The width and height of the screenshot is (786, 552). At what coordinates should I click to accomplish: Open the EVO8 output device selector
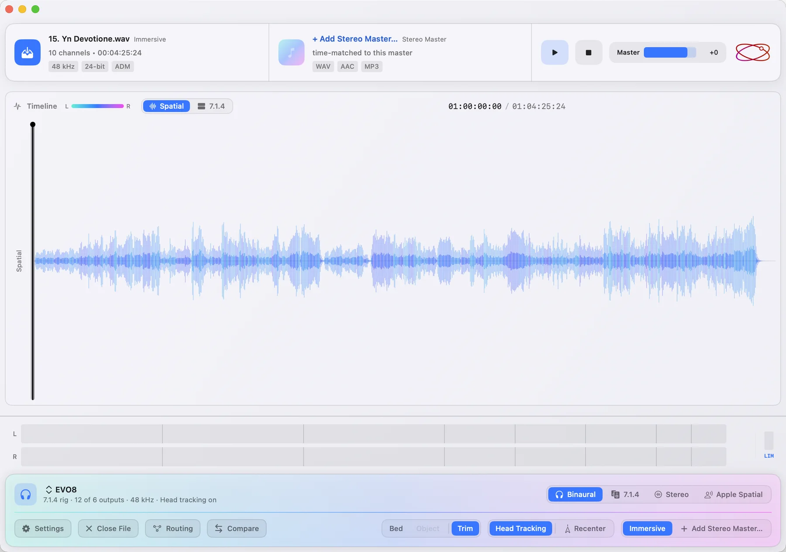click(61, 490)
